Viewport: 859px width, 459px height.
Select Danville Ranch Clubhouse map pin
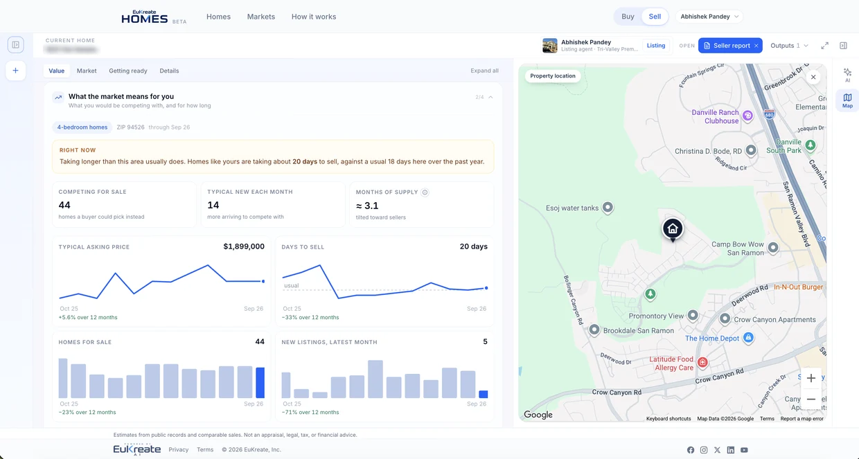point(747,116)
